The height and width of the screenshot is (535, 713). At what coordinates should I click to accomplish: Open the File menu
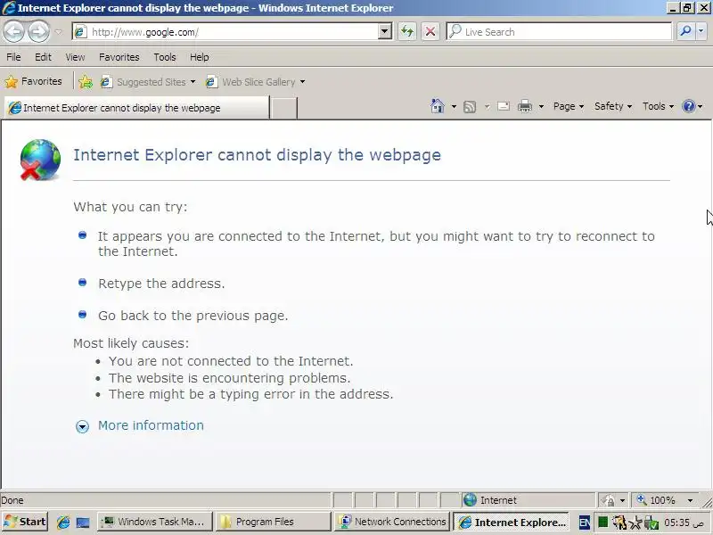pyautogui.click(x=13, y=57)
